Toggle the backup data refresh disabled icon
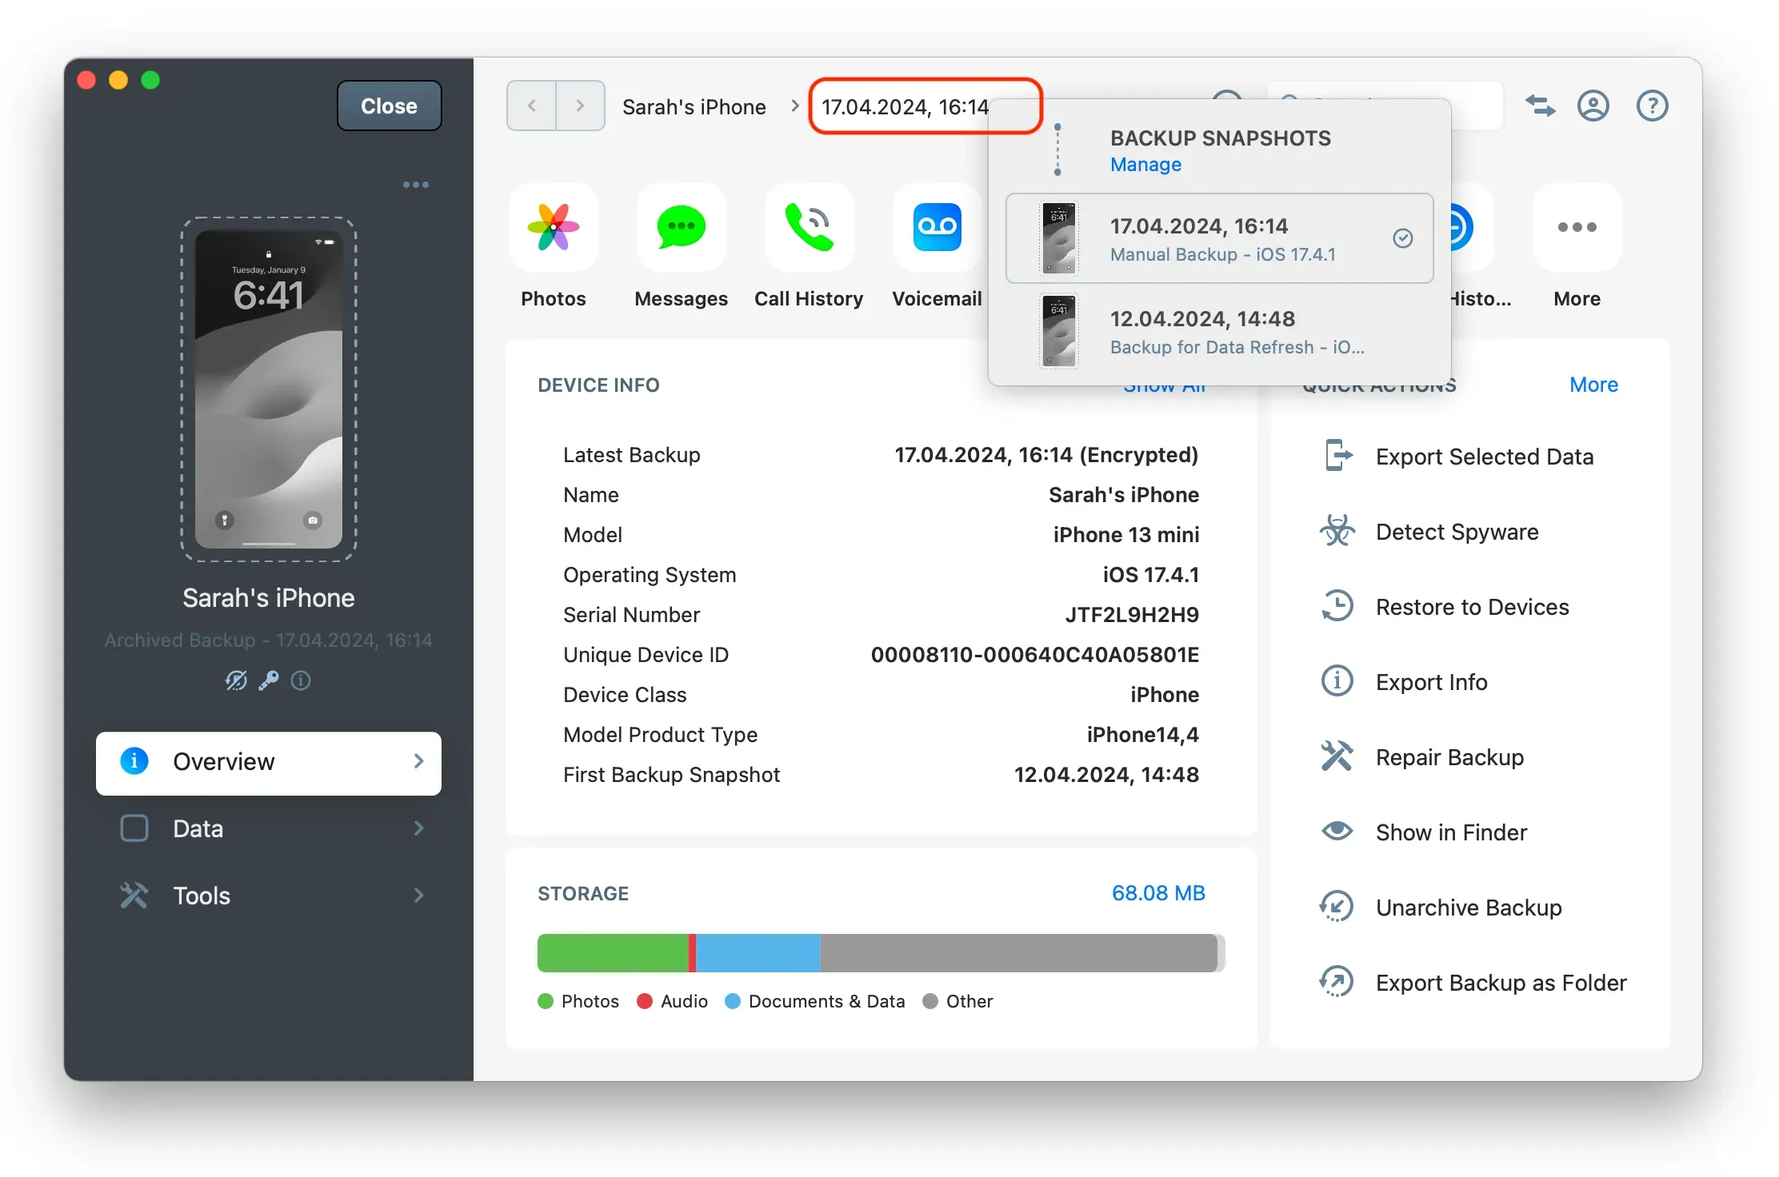Screen dimensions: 1779x1177 tap(236, 680)
